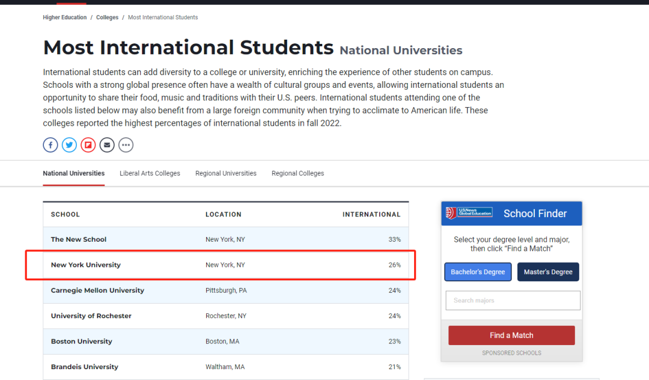Viewport: 649px width, 380px height.
Task: Open the Boston University link
Action: tap(82, 342)
